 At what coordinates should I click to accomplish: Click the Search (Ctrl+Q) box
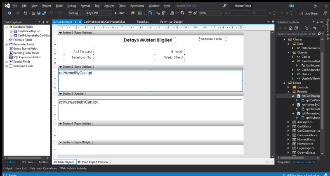click(199, 6)
